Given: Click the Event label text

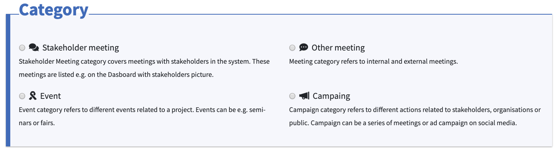Looking at the screenshot, I should [51, 96].
